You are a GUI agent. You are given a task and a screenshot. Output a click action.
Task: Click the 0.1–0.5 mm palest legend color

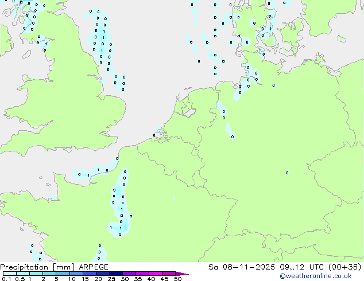(x=10, y=274)
